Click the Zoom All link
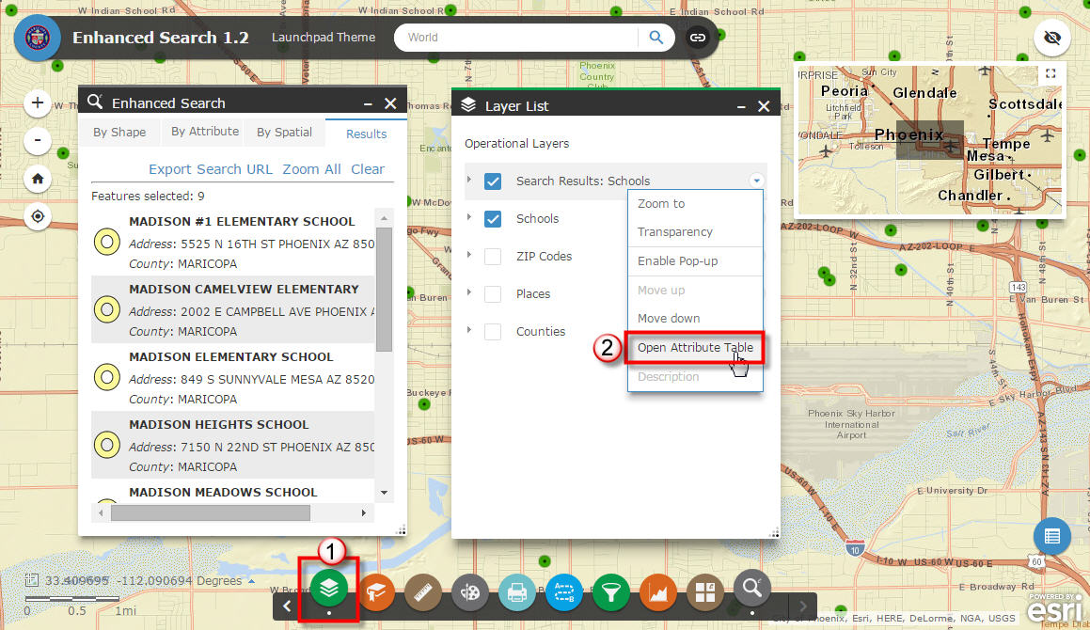The width and height of the screenshot is (1090, 630). 311,169
